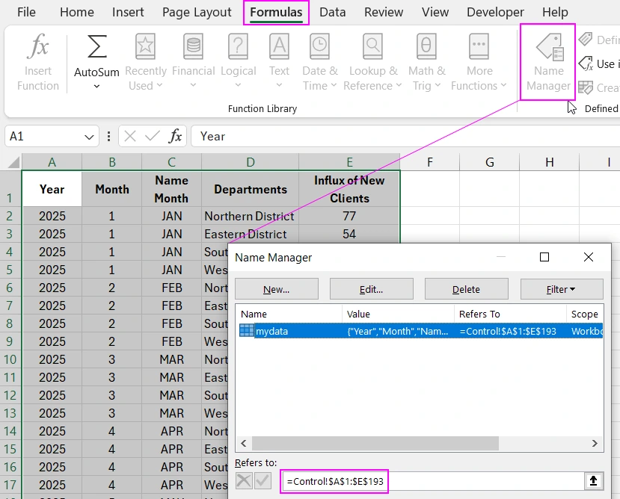Screen dimensions: 620x499
Task: Click the Insert Function icon
Action: click(x=37, y=49)
